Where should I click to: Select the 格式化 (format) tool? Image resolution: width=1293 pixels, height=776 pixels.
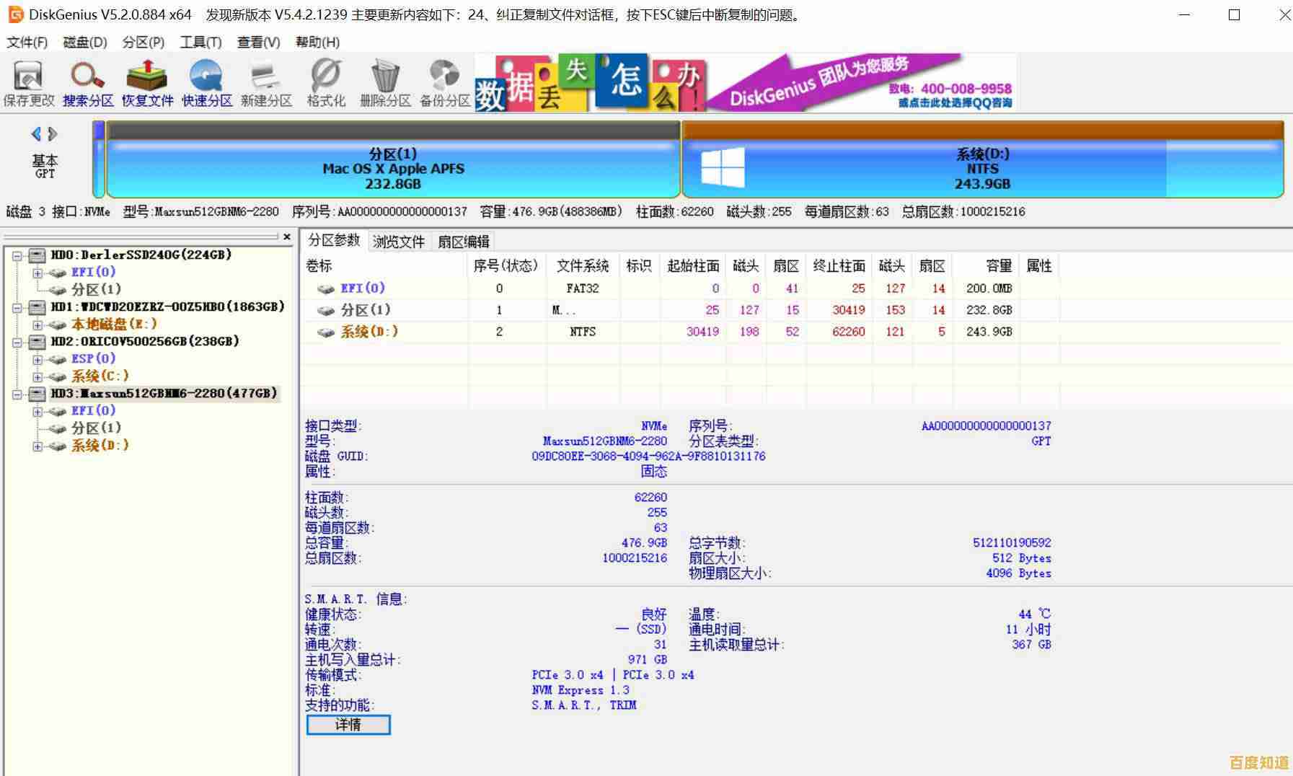pyautogui.click(x=324, y=81)
